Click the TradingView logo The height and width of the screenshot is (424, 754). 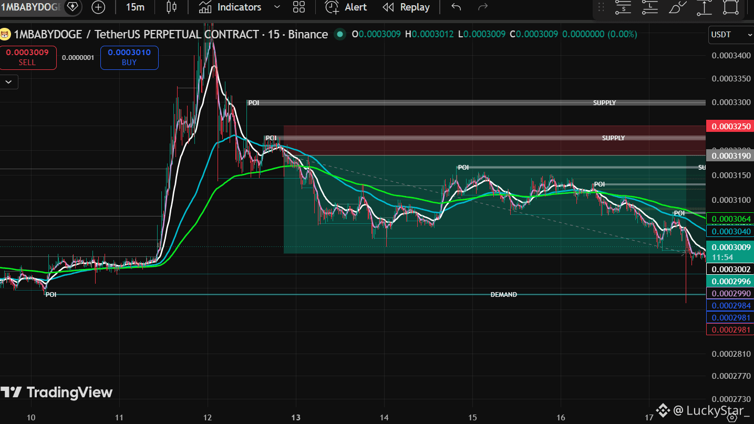56,392
